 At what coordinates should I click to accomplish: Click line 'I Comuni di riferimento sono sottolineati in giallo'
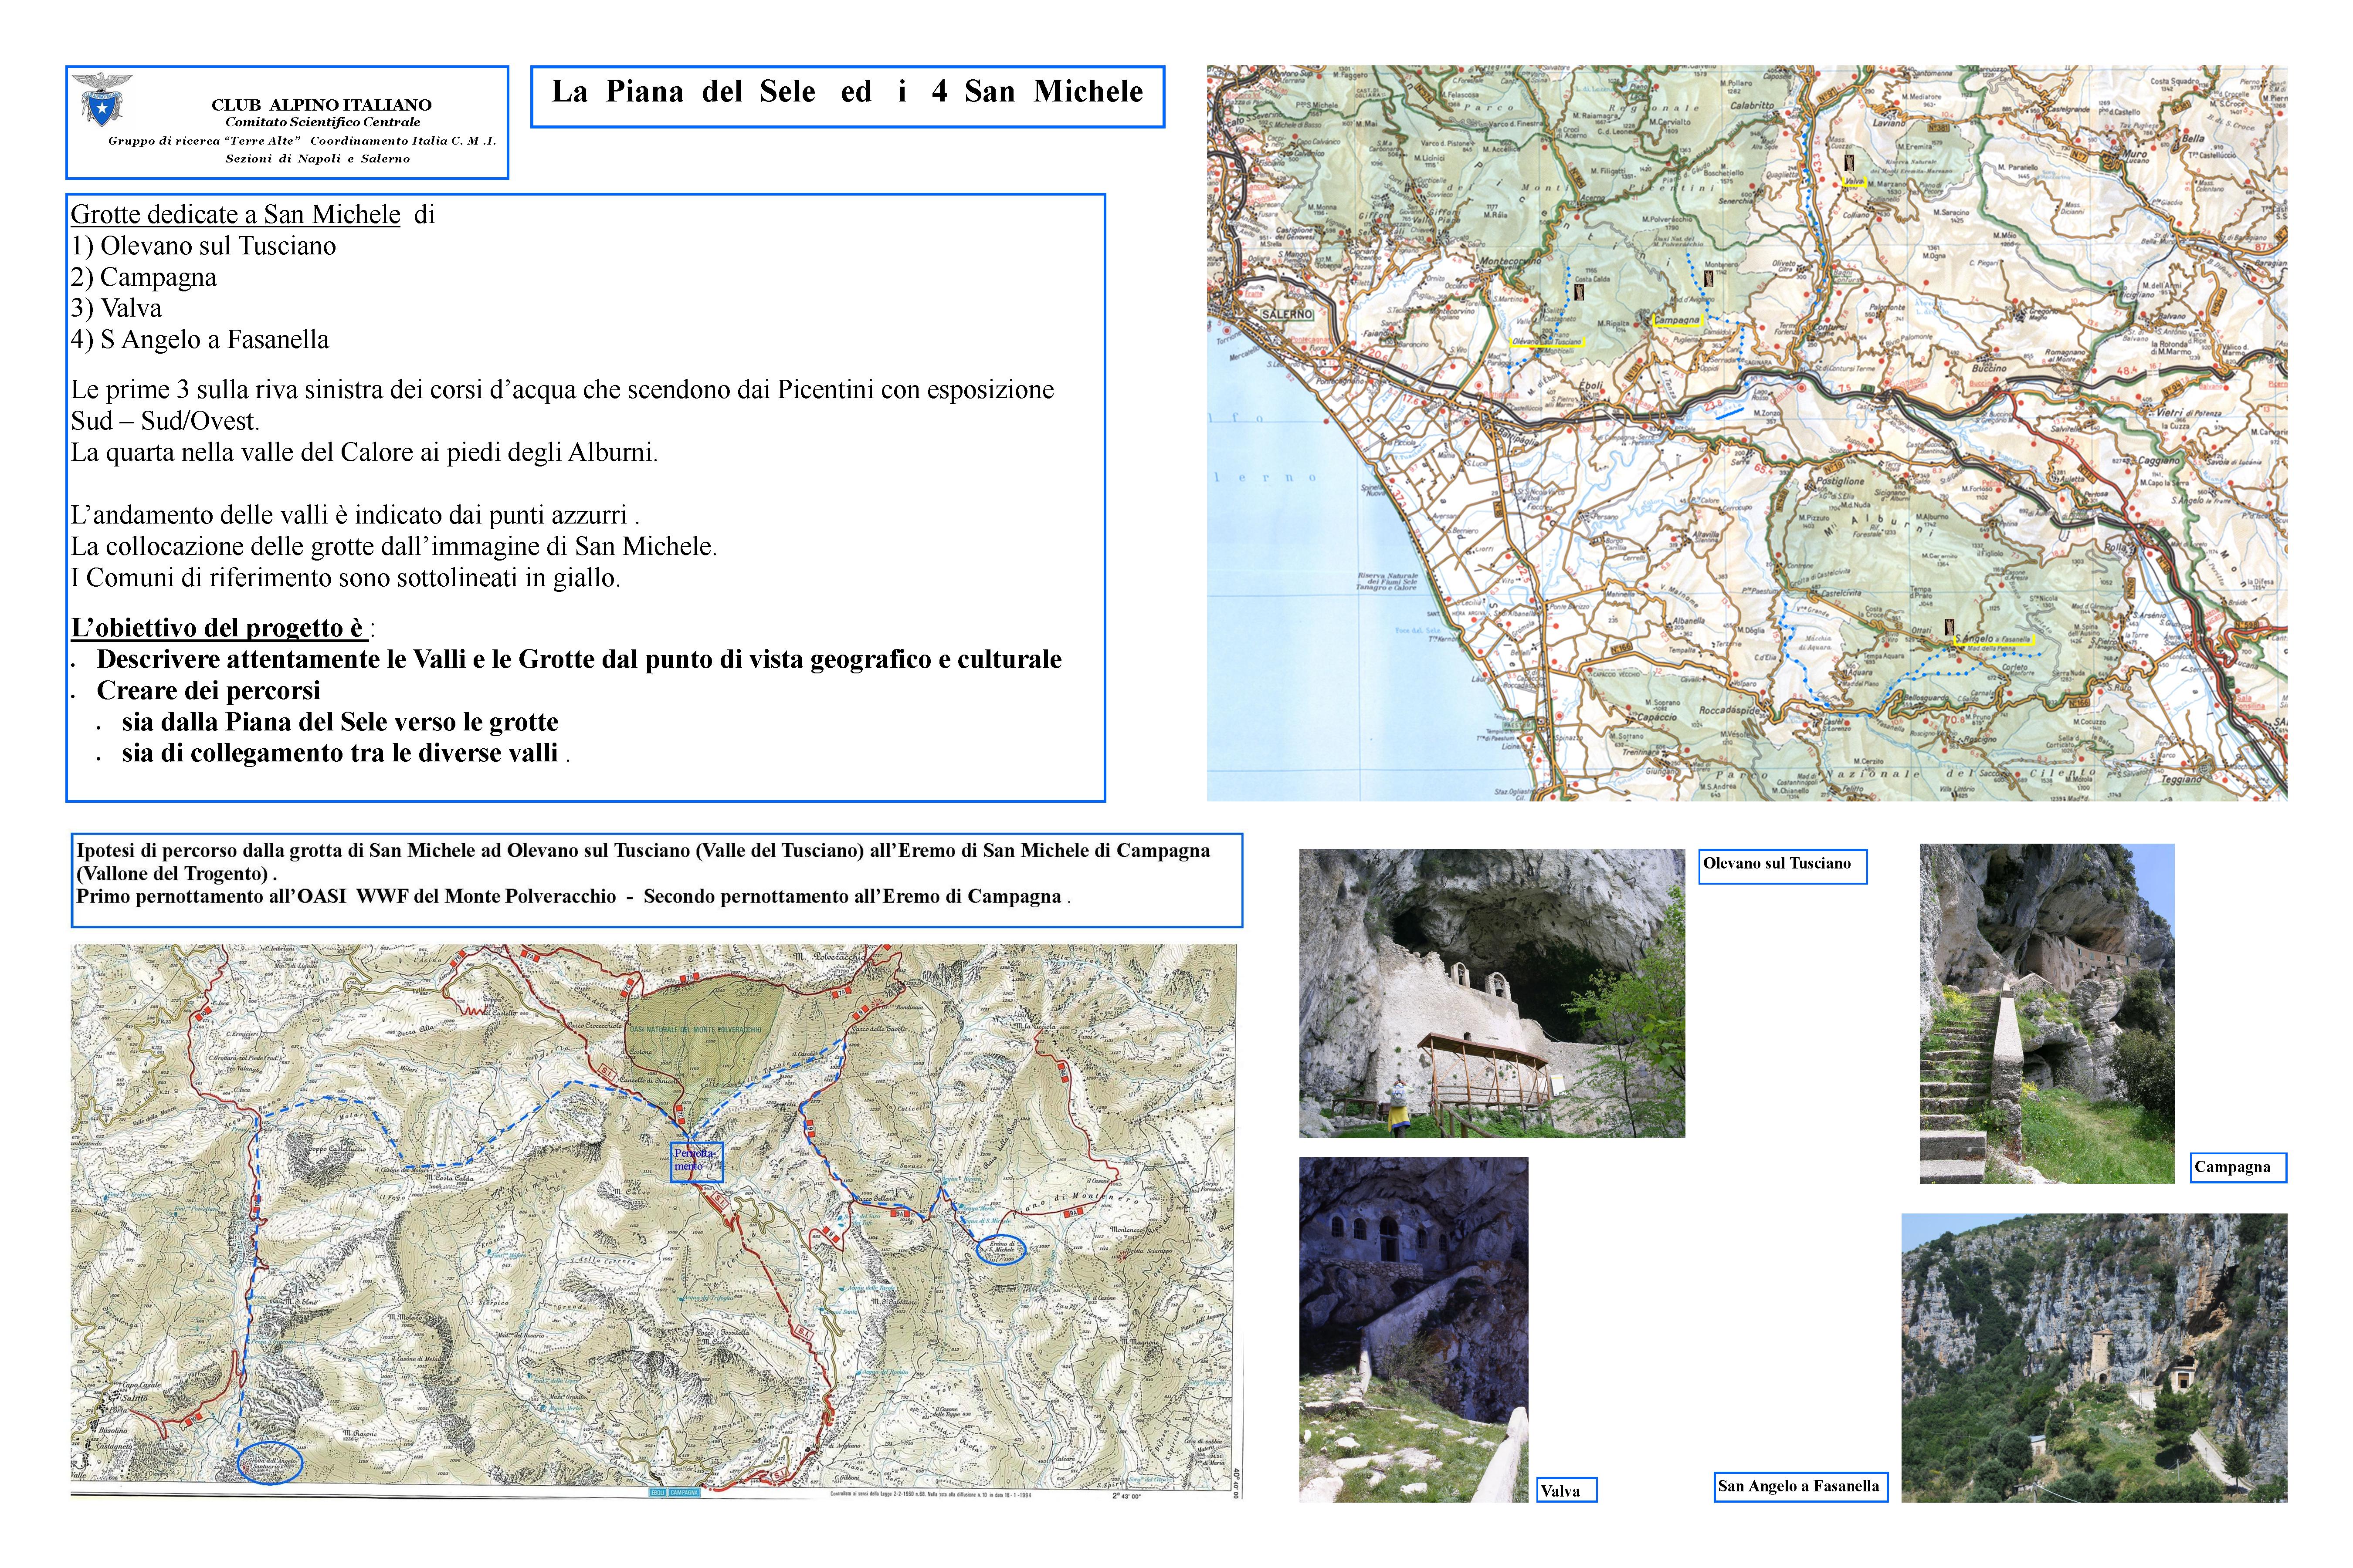pyautogui.click(x=345, y=577)
